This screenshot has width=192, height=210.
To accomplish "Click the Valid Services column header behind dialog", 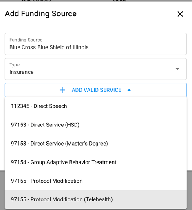I will [36, 0].
